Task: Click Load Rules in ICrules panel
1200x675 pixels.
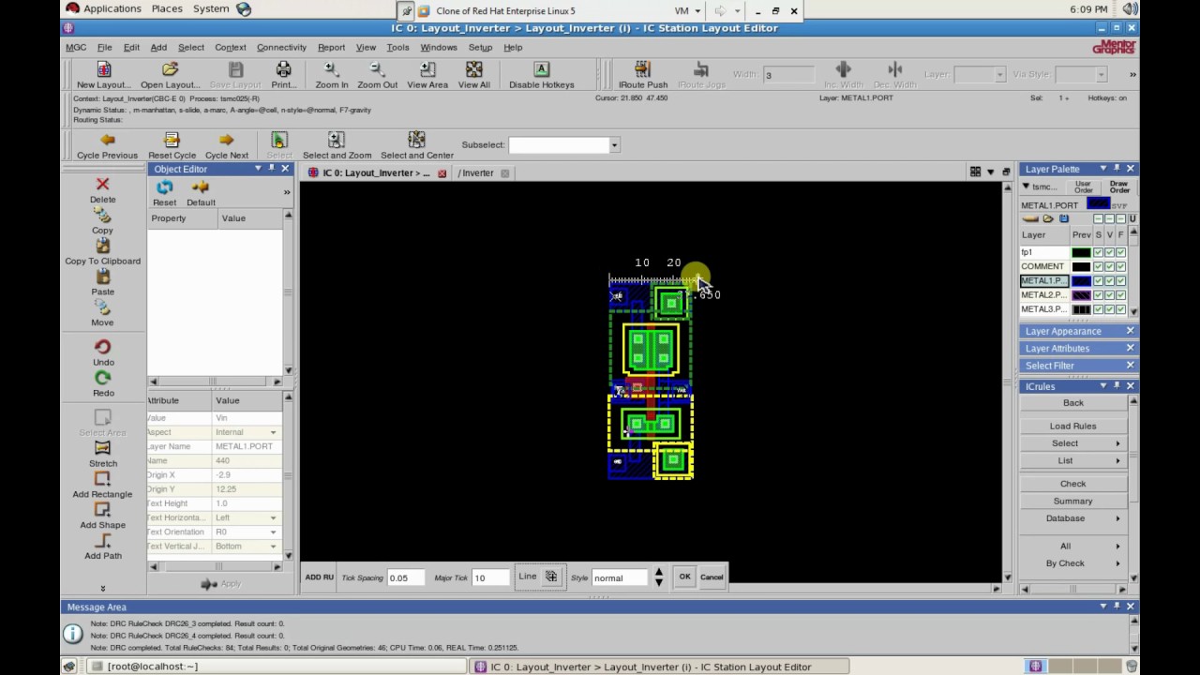Action: click(x=1073, y=426)
